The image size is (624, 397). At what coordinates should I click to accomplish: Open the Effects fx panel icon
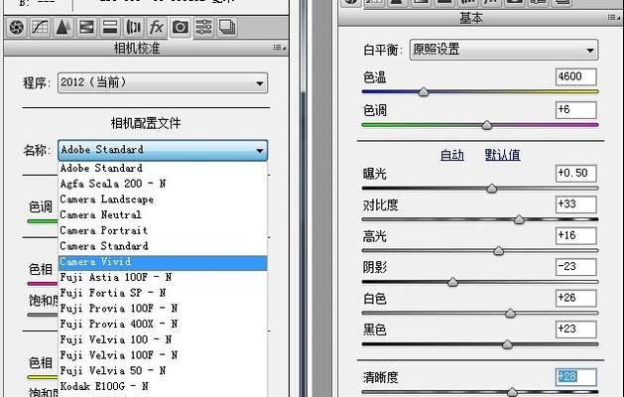(157, 28)
